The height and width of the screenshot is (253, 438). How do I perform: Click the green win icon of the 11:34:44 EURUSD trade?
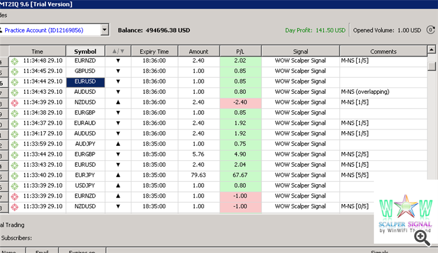pos(15,82)
